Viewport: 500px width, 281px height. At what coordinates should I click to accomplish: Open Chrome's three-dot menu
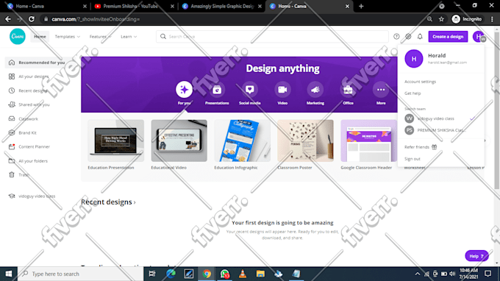493,19
